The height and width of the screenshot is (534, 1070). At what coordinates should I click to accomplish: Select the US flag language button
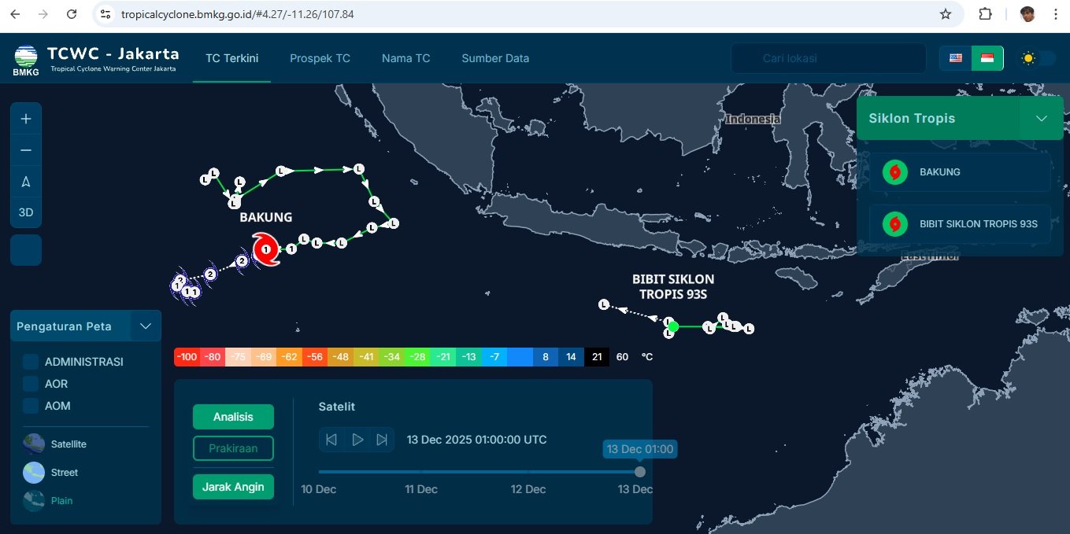point(955,58)
